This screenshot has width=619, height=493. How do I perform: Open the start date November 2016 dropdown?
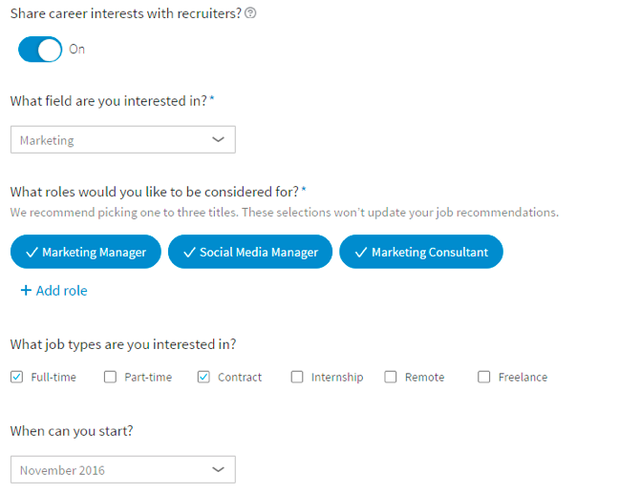[123, 469]
